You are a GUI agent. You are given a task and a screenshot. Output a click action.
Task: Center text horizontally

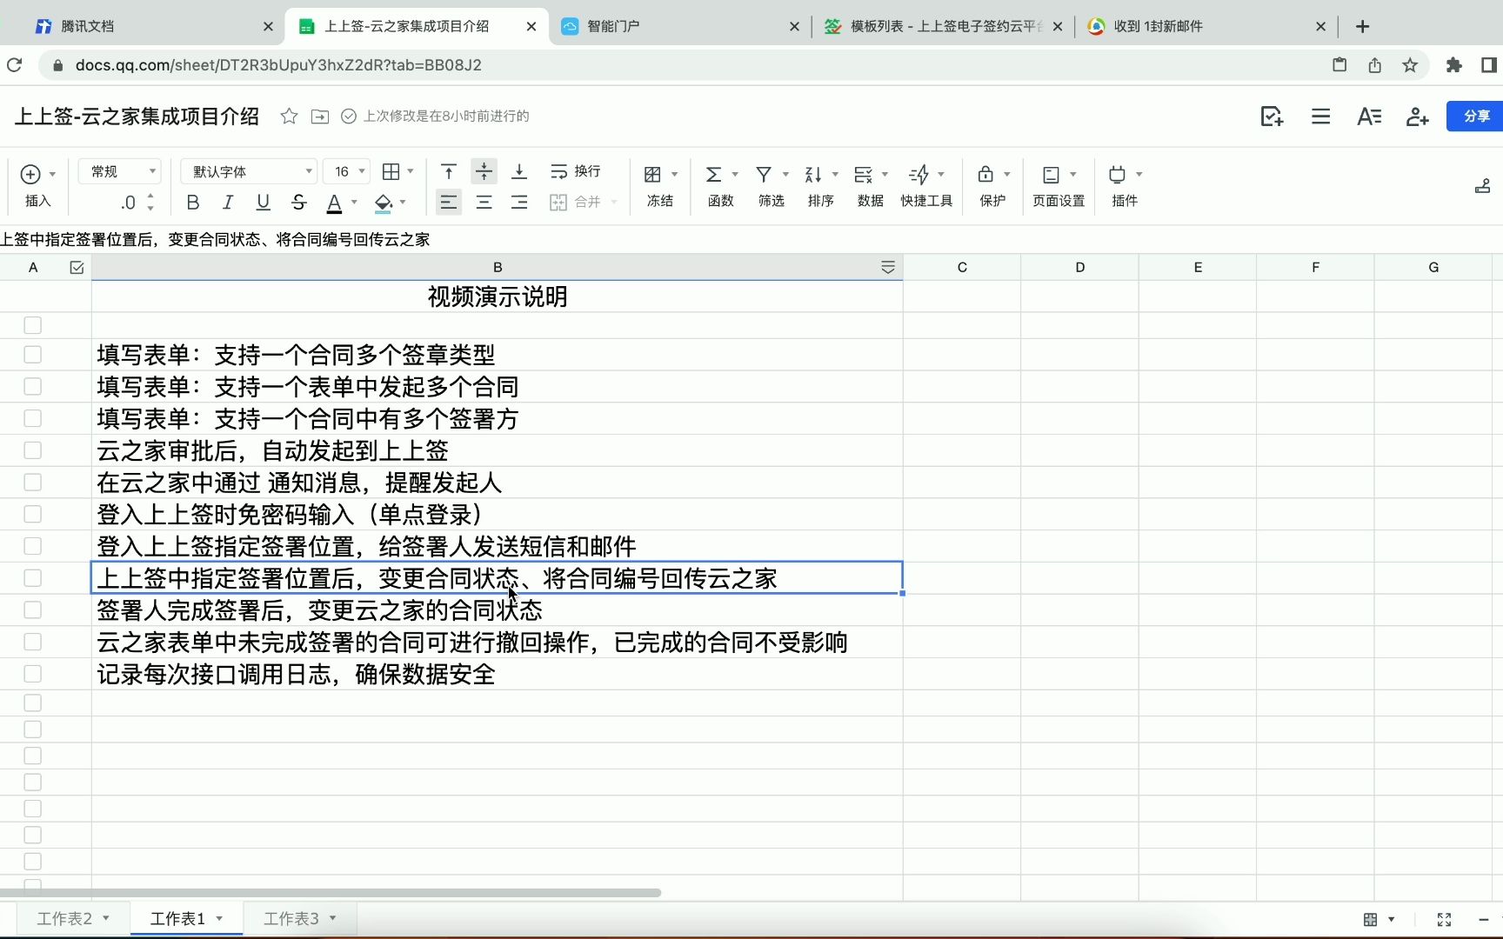484,203
